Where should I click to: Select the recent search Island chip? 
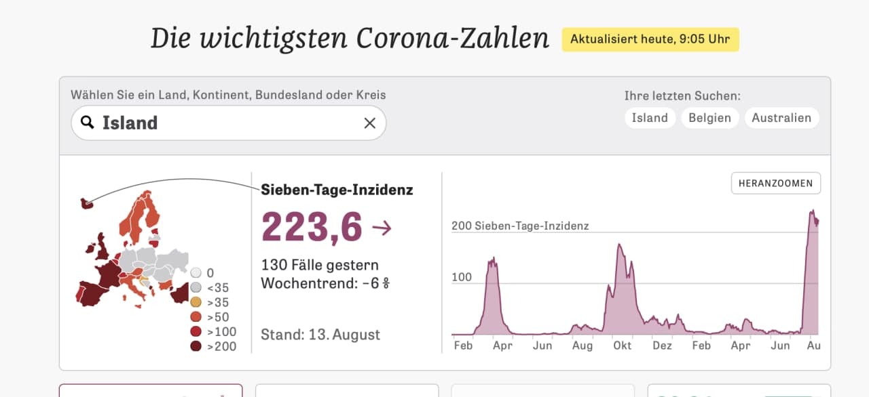(650, 118)
